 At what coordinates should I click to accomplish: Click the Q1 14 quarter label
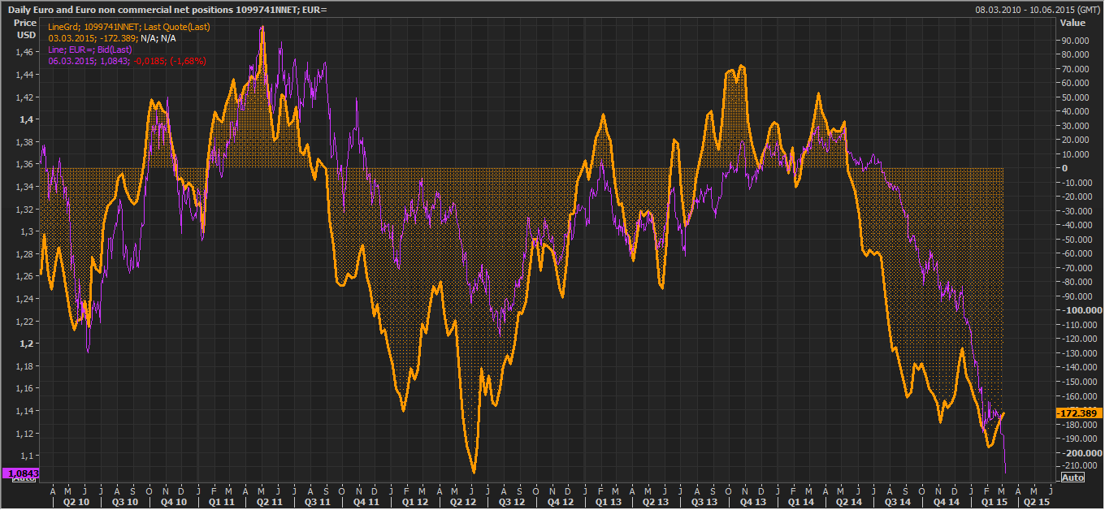coord(799,502)
